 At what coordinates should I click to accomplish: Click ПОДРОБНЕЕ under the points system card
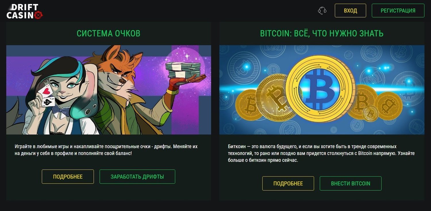(x=68, y=177)
